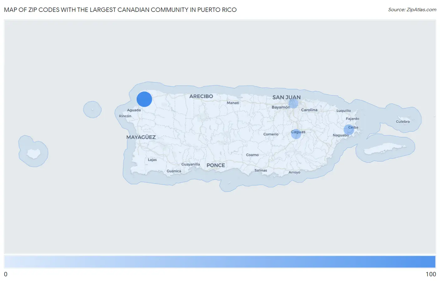Click the Bayamón map label
Image resolution: width=440 pixels, height=281 pixels.
[x=281, y=107]
